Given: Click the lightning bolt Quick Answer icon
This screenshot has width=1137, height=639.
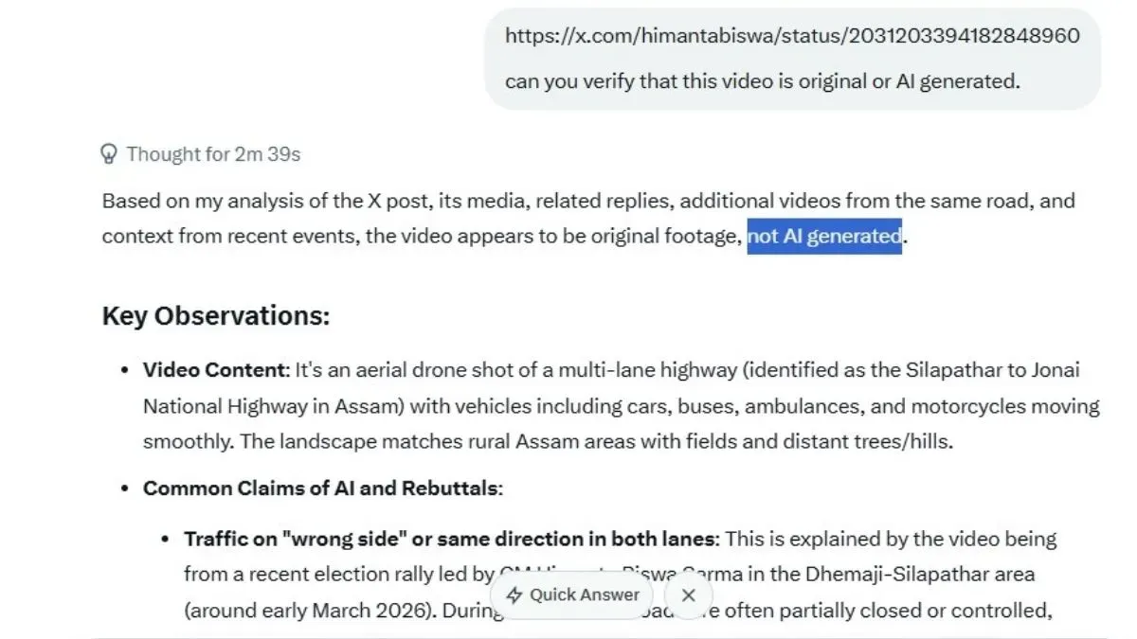Looking at the screenshot, I should pyautogui.click(x=514, y=595).
